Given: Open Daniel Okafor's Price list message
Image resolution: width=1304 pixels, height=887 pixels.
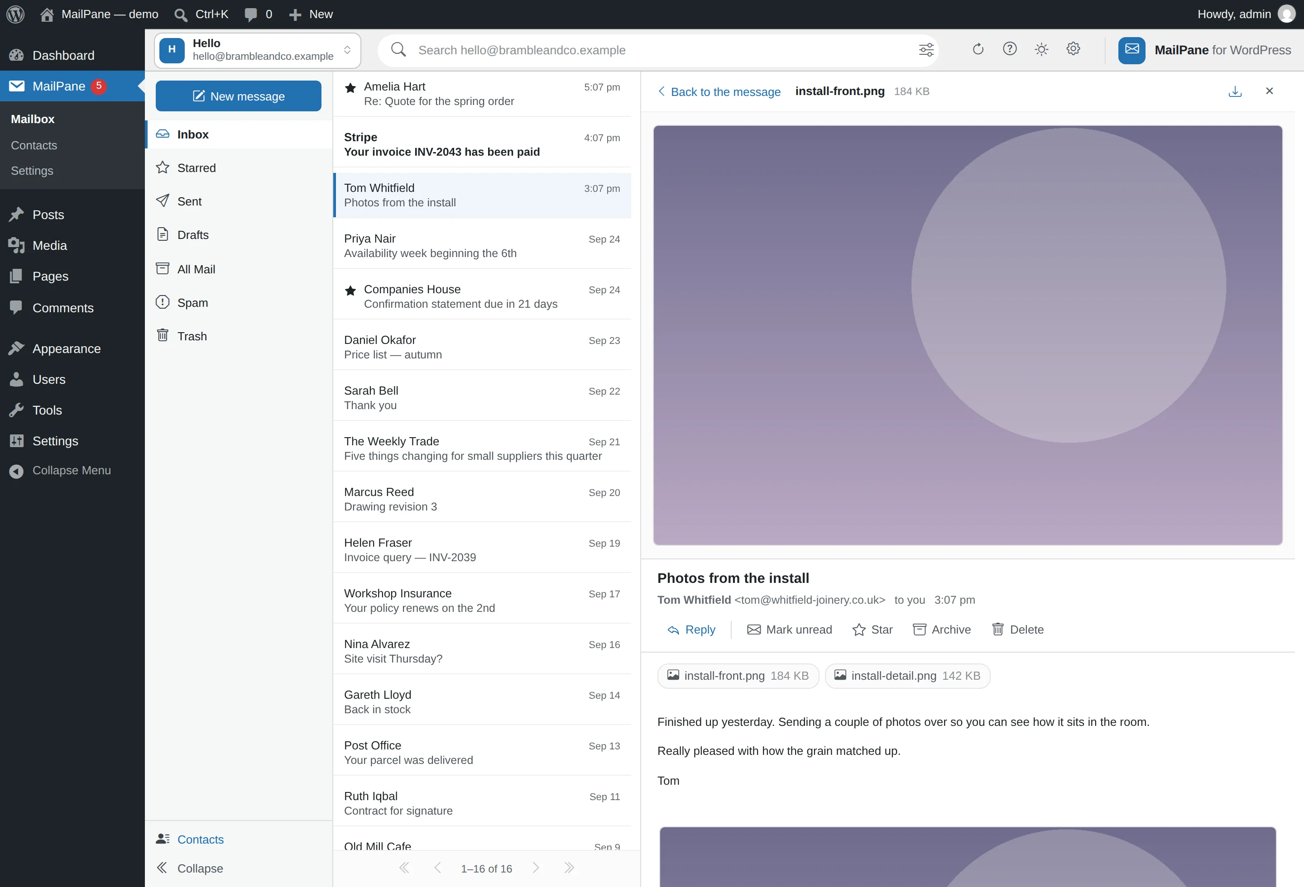Looking at the screenshot, I should pyautogui.click(x=482, y=347).
